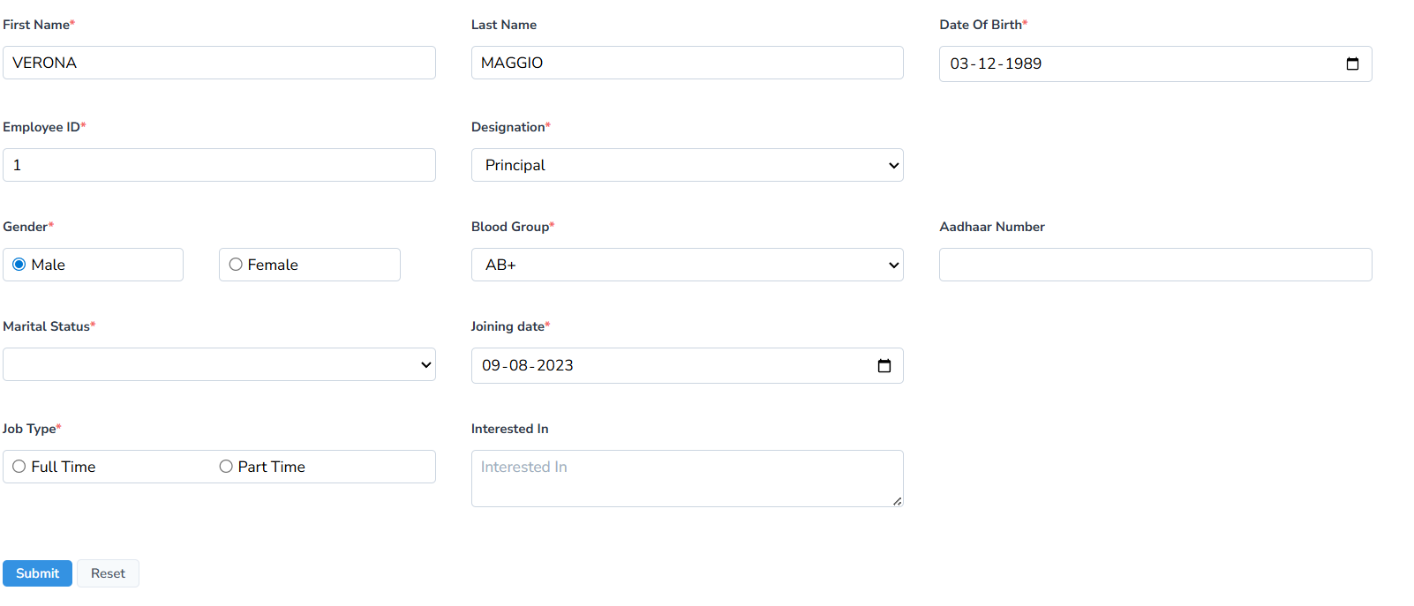The height and width of the screenshot is (606, 1414).
Task: Expand the Designation dropdown showing Principal
Action: [x=687, y=165]
